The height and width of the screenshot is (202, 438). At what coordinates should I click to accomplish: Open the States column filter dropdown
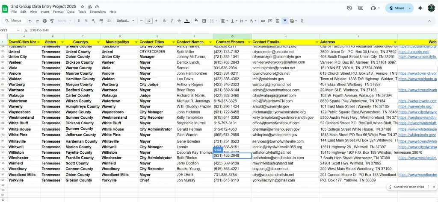(x=62, y=42)
